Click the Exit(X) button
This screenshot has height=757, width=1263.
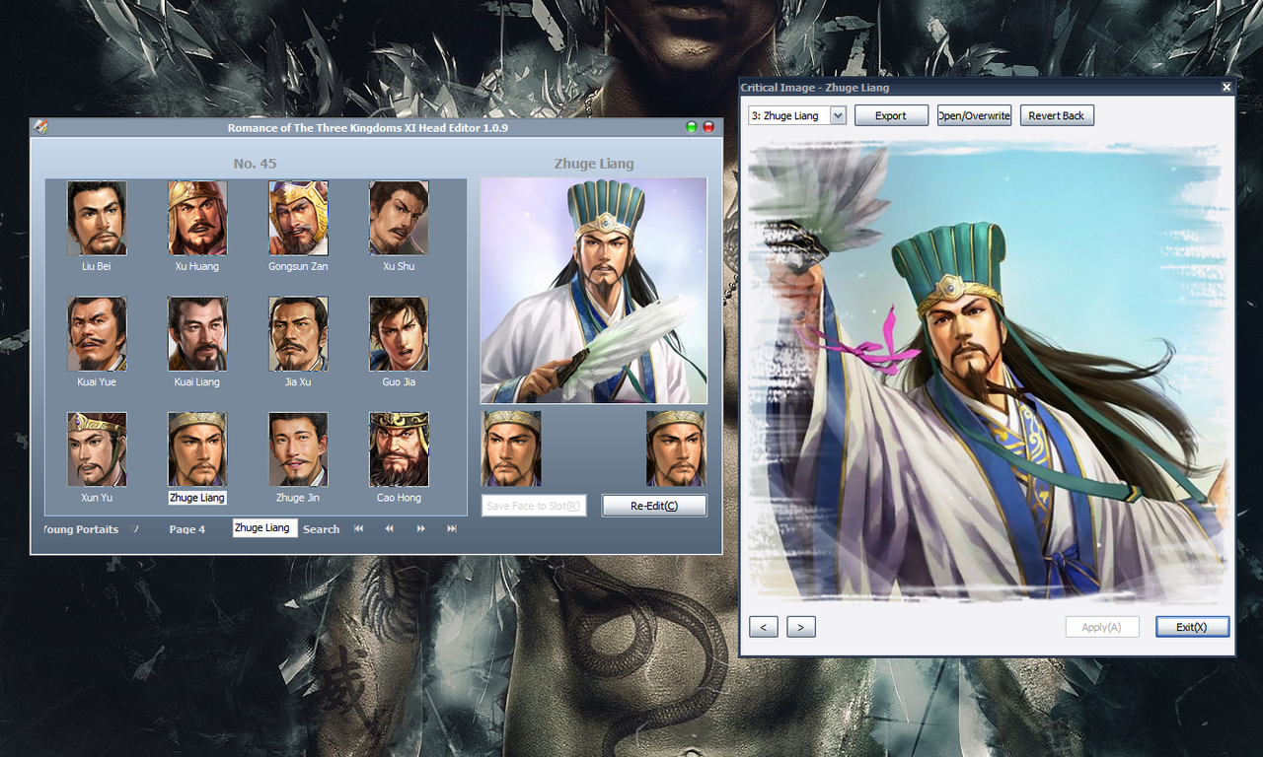click(x=1192, y=627)
